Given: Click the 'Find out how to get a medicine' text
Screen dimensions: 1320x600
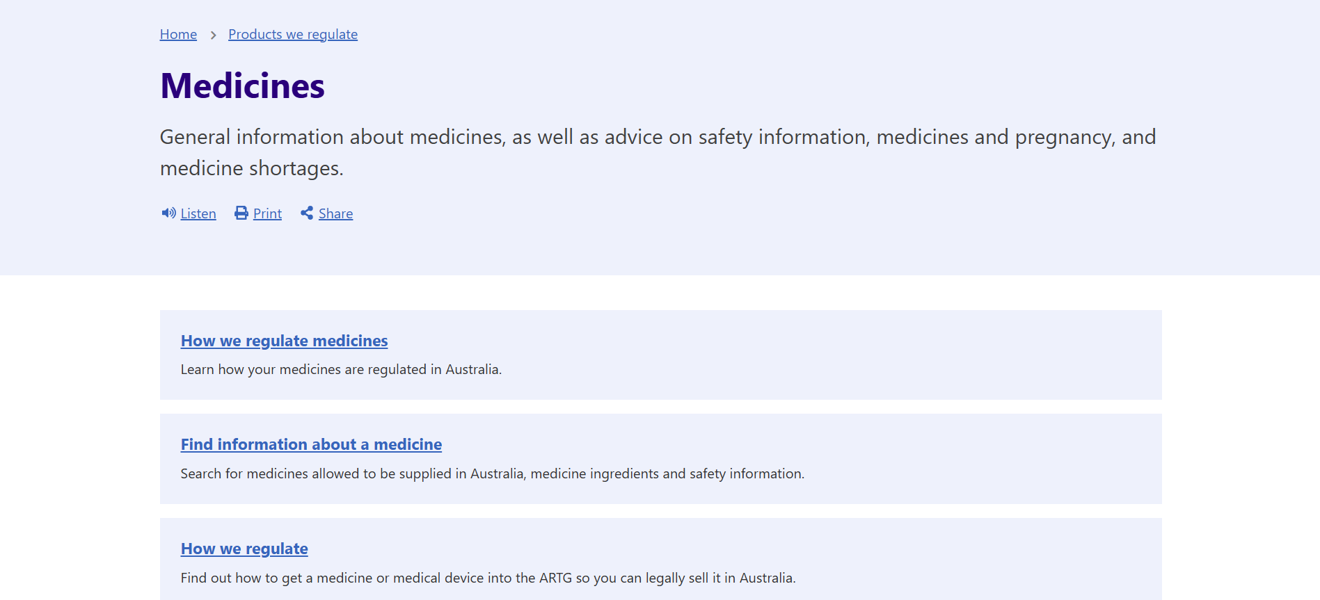Looking at the screenshot, I should [x=488, y=578].
